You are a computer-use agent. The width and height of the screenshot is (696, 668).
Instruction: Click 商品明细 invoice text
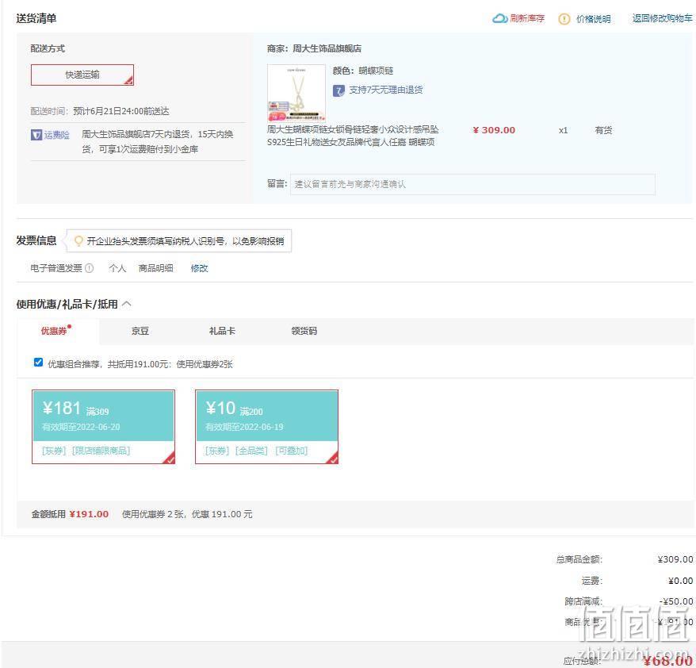coord(155,268)
